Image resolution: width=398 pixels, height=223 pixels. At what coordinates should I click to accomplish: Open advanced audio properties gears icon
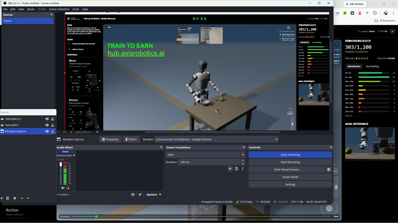click(140, 195)
